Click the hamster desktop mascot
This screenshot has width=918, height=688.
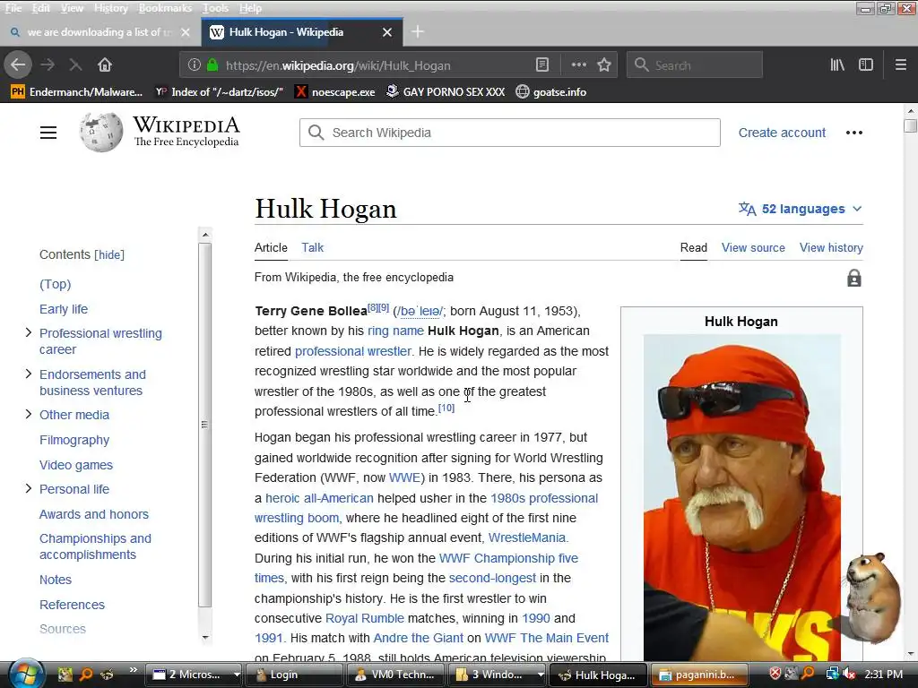point(872,597)
